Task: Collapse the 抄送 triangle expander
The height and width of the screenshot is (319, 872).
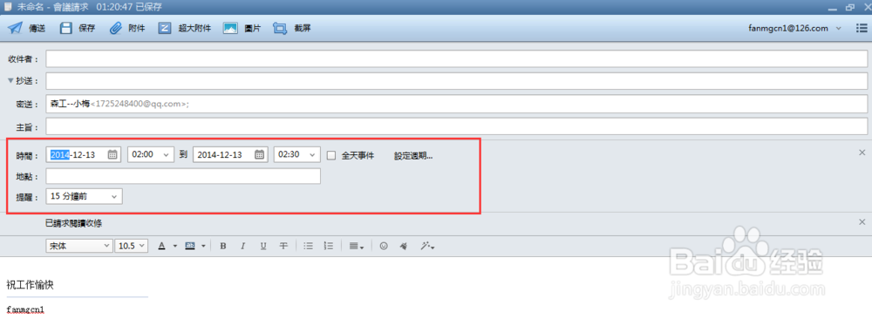Action: (10, 81)
